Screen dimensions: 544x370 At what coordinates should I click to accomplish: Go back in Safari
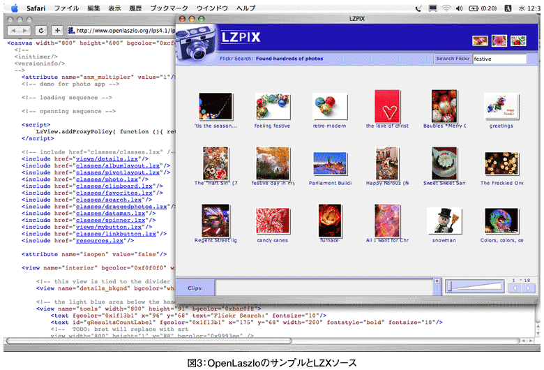[x=13, y=31]
